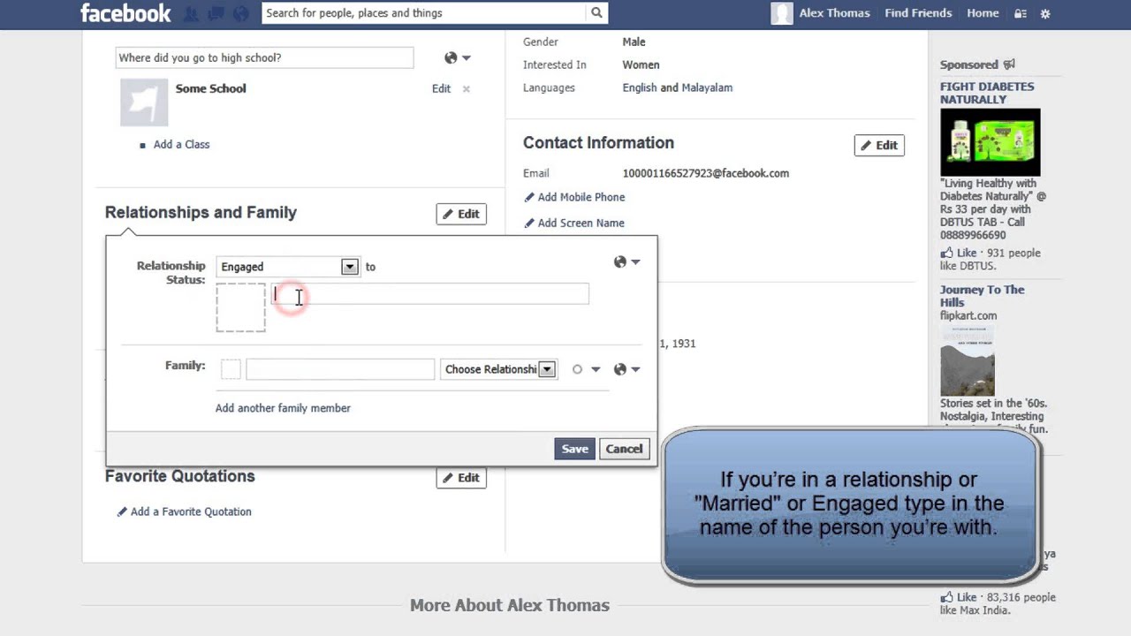Image resolution: width=1131 pixels, height=636 pixels.
Task: Open notifications globe icon in top bar
Action: [x=240, y=13]
